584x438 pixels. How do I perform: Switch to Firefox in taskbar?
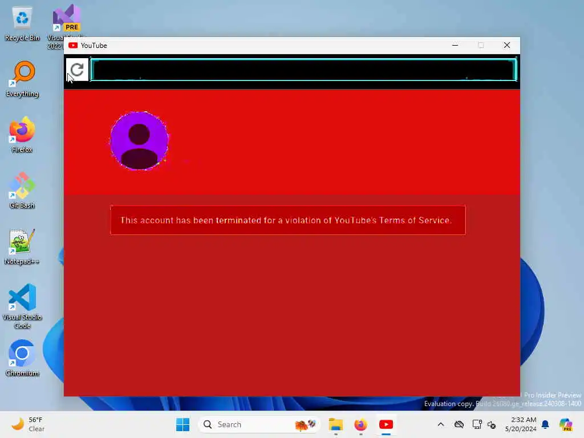coord(360,424)
